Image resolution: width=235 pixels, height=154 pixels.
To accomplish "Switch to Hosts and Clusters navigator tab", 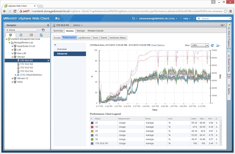I will [x=10, y=35].
